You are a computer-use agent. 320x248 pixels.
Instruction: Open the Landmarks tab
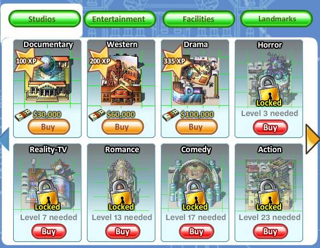pyautogui.click(x=277, y=19)
